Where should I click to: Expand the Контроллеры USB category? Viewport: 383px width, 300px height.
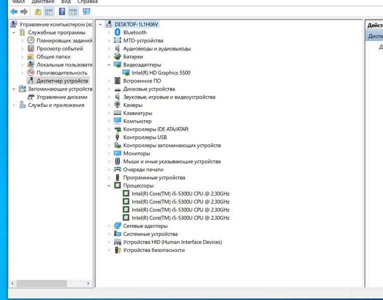pyautogui.click(x=109, y=137)
